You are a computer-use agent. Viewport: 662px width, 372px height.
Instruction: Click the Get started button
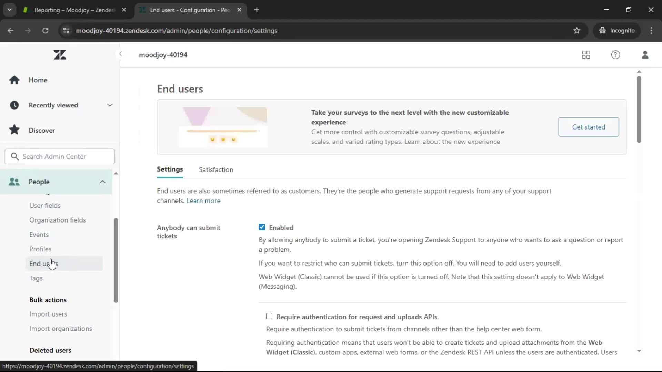[x=589, y=127]
